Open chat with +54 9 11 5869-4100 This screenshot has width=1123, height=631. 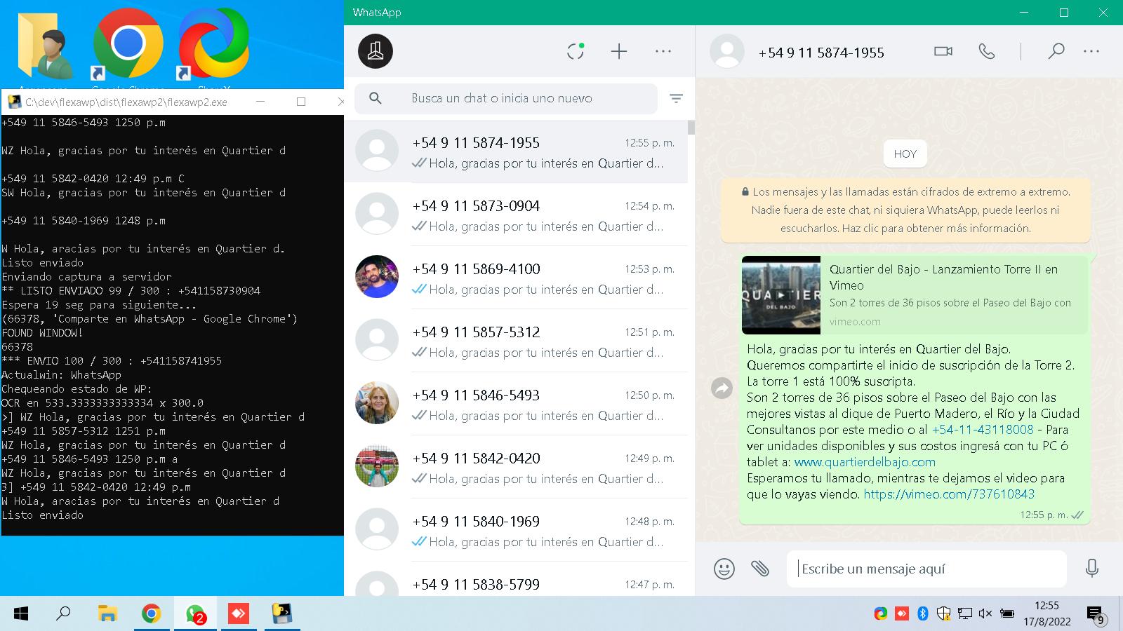point(516,278)
